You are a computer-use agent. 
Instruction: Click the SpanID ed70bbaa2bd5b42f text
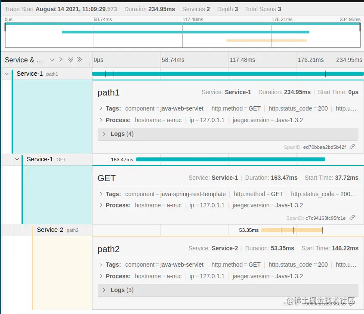(315, 147)
